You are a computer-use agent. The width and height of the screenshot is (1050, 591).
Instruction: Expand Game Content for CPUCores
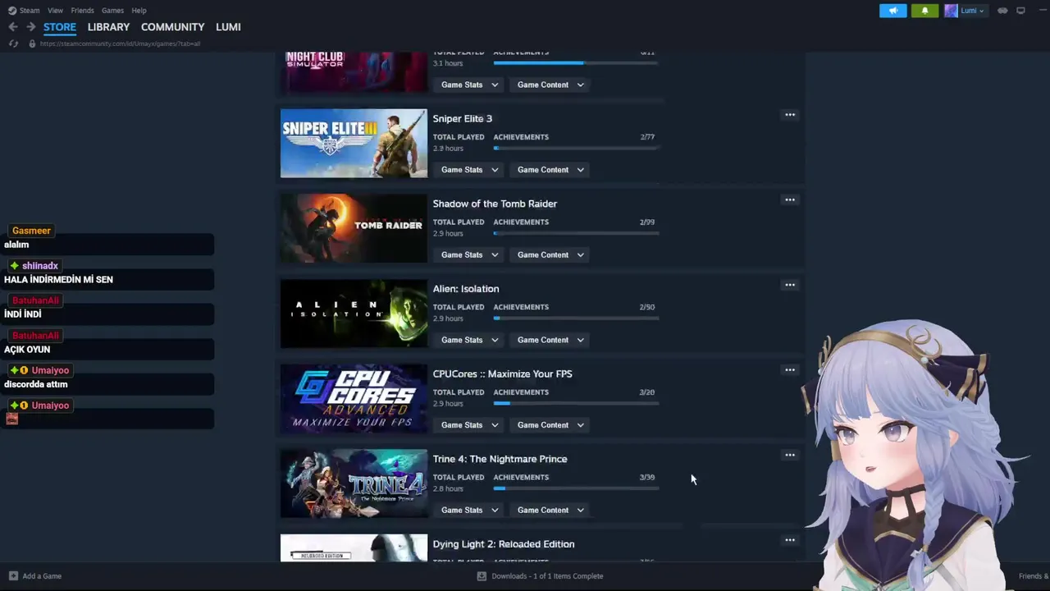pyautogui.click(x=550, y=425)
